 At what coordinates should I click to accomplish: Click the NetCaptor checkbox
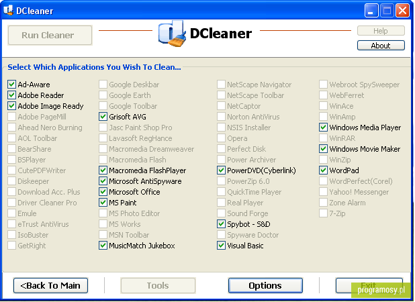(221, 106)
